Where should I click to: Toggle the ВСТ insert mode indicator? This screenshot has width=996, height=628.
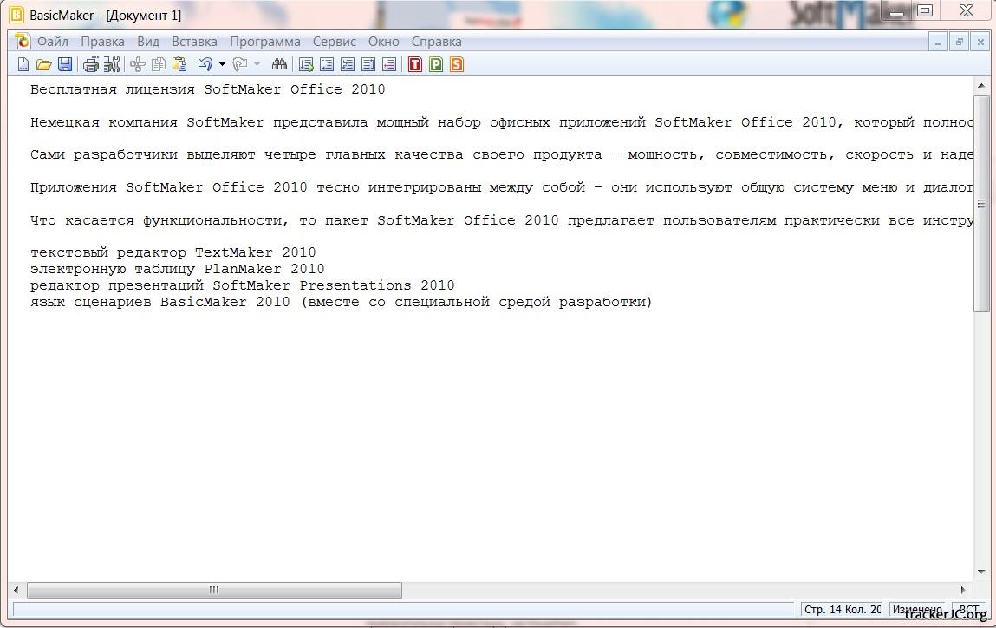[x=968, y=610]
